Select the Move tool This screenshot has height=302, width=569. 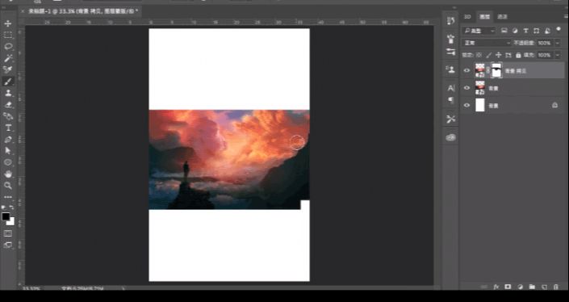7,23
